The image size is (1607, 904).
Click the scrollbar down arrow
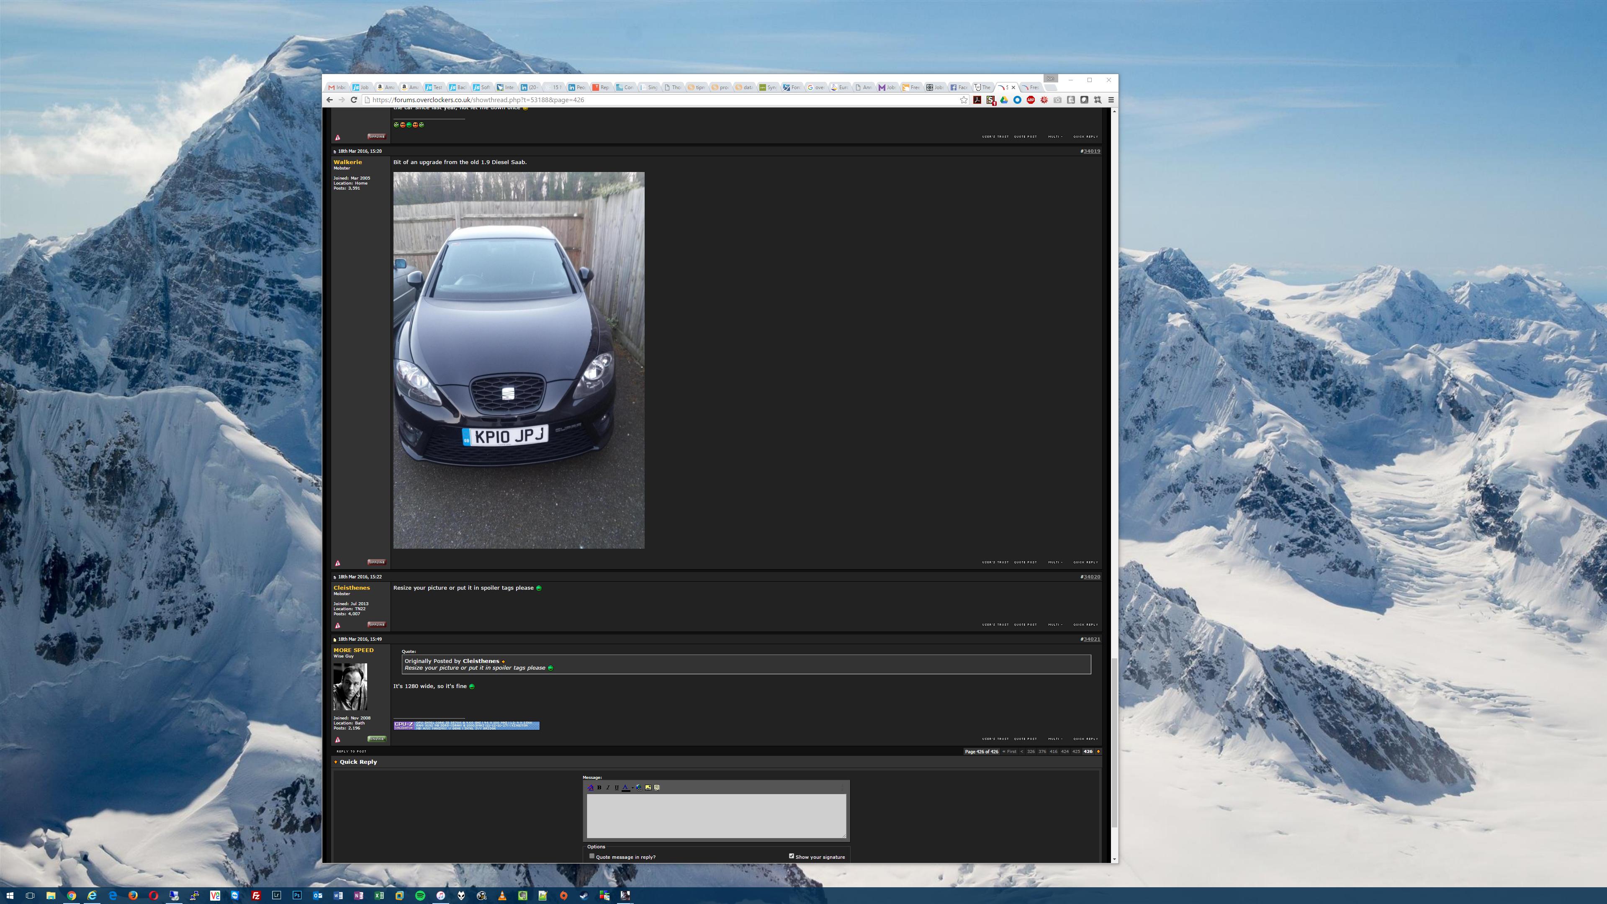coord(1114,859)
